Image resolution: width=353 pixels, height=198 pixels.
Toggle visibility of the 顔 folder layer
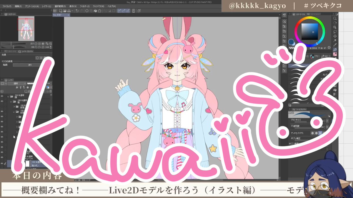pyautogui.click(x=2, y=96)
